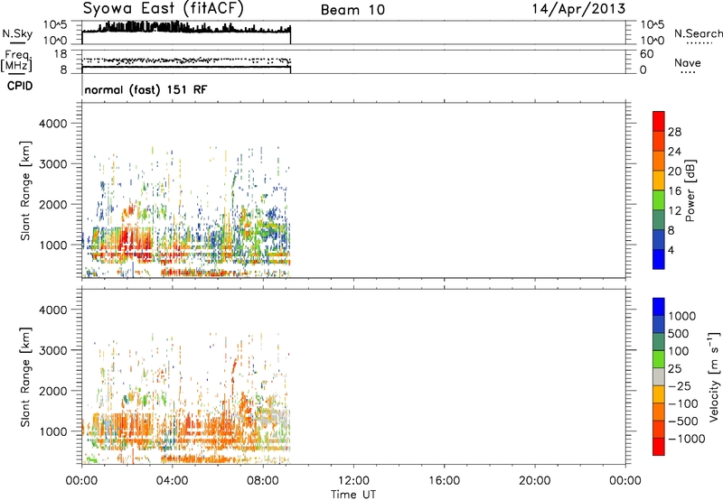Click the 'Syowa East (fitACF)' title
Screen dimensions: 723x500
(164, 9)
